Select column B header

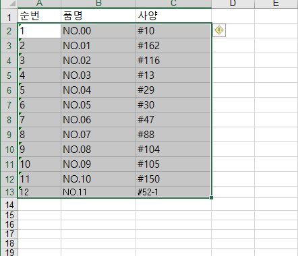pos(98,3)
